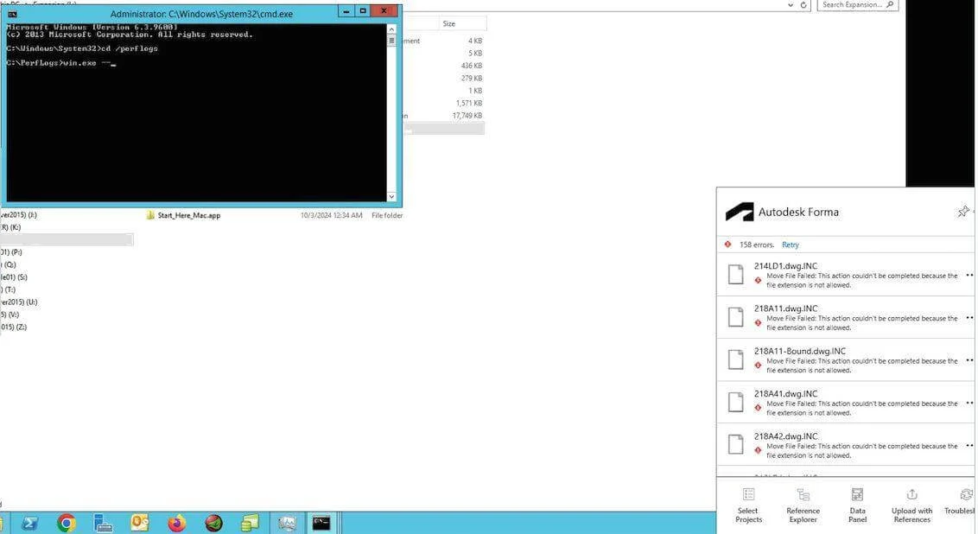Open the red-green sphere app on taskbar
This screenshot has width=978, height=534.
[x=214, y=523]
